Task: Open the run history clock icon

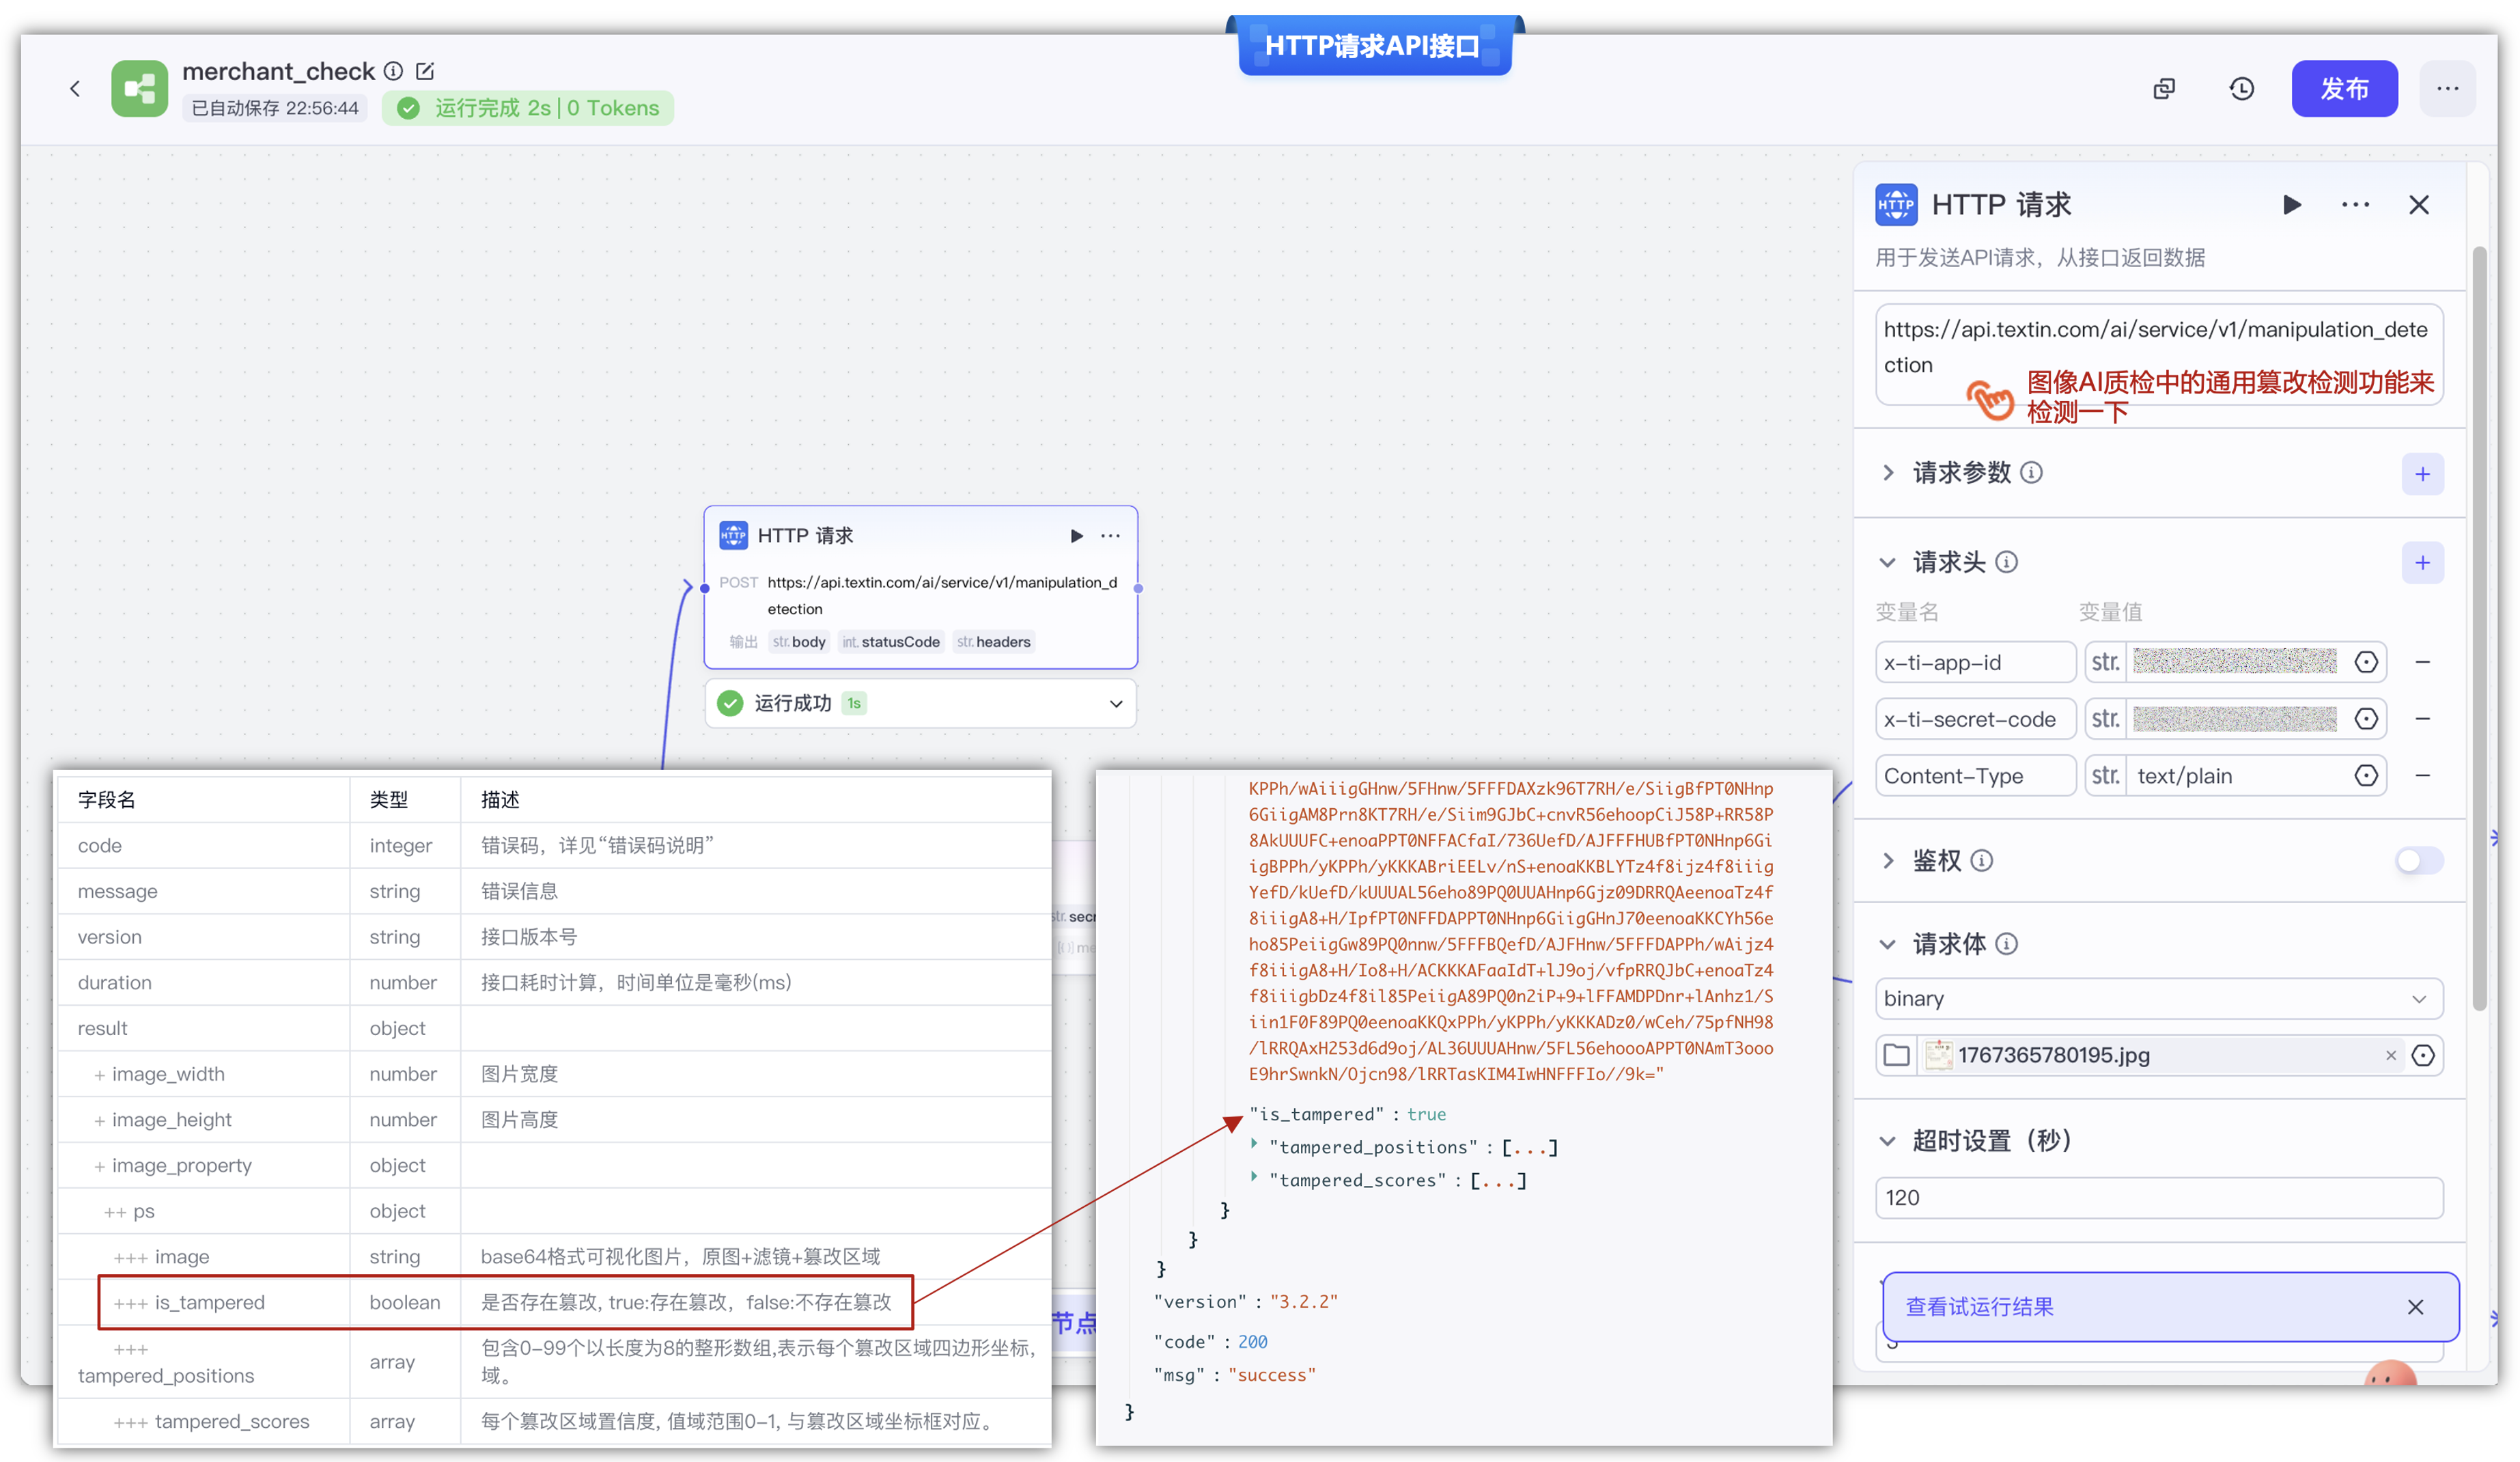Action: (x=2241, y=89)
